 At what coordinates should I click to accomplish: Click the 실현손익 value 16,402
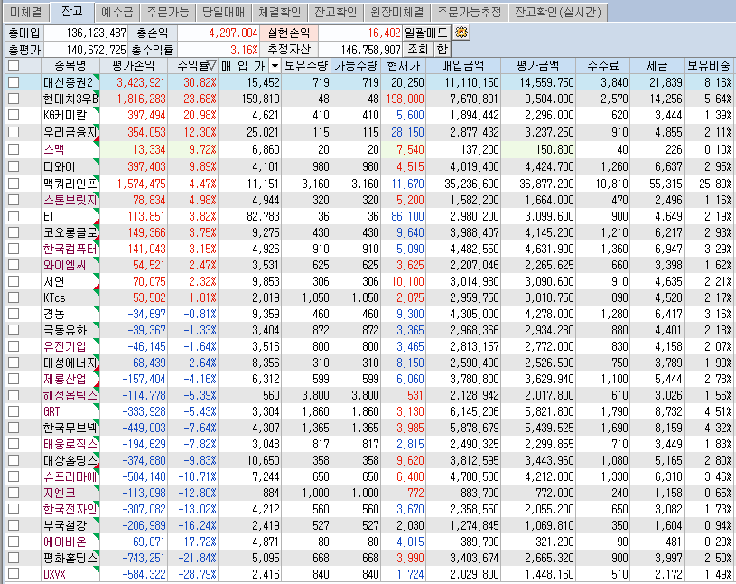point(385,33)
